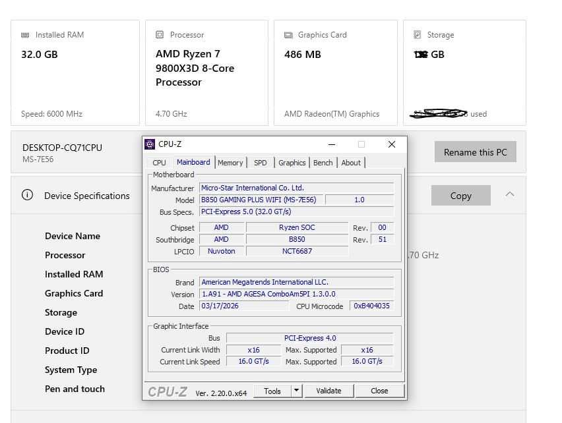Go to the Bench tab

coord(323,163)
